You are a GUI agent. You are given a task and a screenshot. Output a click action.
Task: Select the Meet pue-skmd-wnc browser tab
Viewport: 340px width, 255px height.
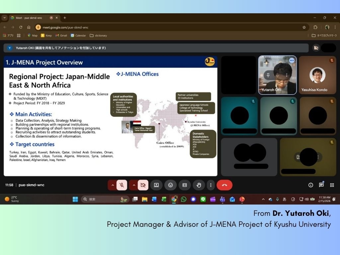30,18
